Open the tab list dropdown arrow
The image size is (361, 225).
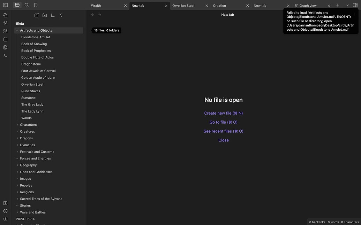(347, 5)
